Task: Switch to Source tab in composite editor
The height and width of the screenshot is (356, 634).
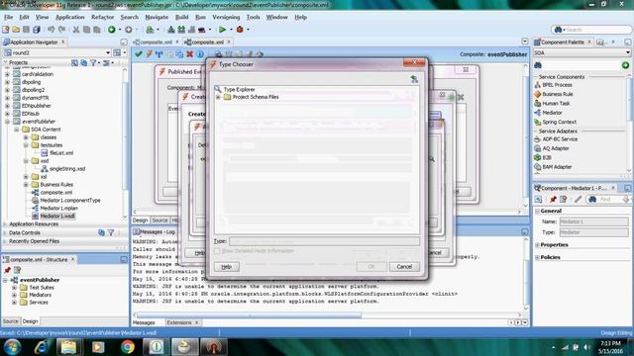Action: (159, 221)
